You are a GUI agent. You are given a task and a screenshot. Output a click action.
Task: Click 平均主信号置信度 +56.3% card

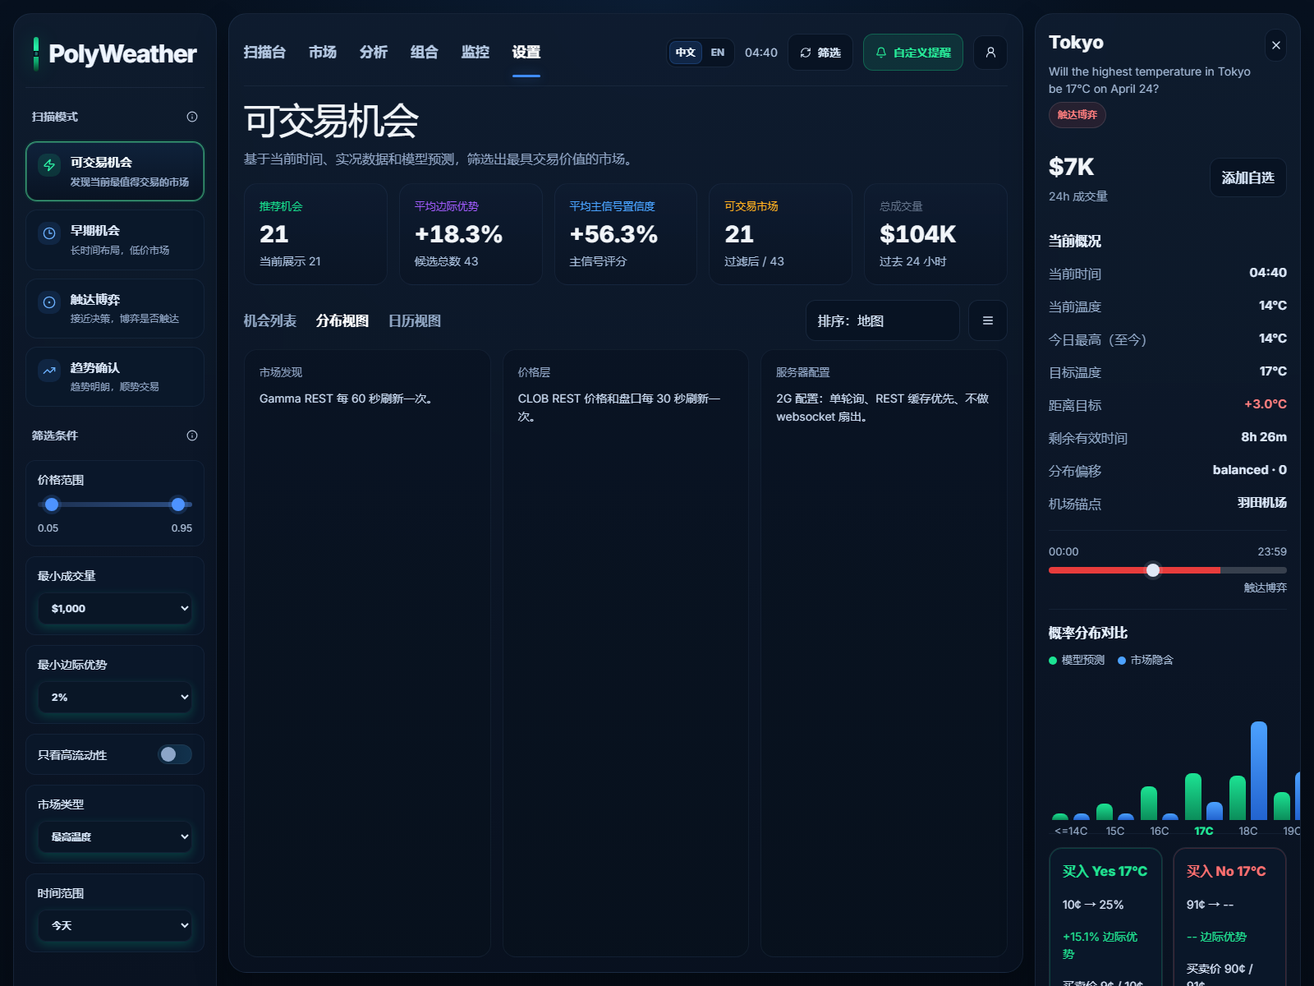[626, 234]
